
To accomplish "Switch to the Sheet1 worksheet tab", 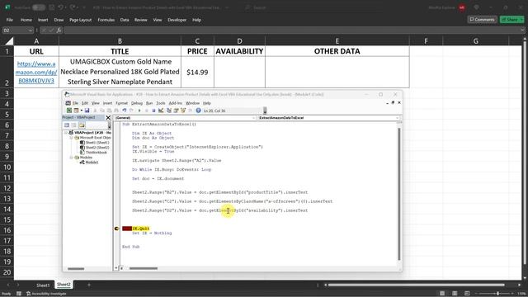I will (x=43, y=285).
